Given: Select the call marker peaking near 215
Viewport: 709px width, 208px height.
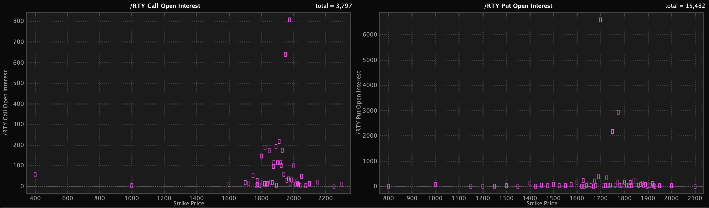Looking at the screenshot, I should (279, 142).
